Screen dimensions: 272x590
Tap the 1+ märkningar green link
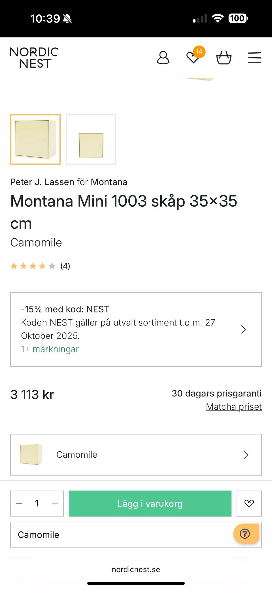click(50, 349)
